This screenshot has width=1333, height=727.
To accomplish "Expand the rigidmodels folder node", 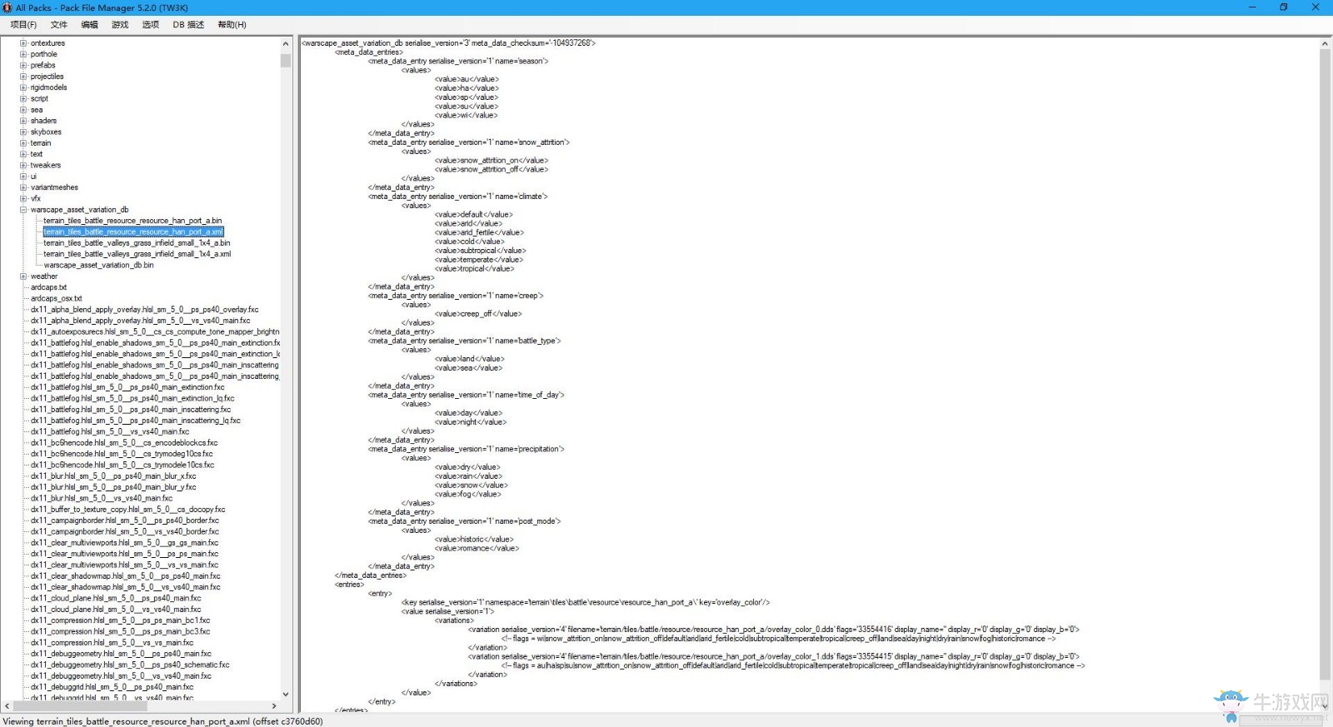I will coord(23,87).
